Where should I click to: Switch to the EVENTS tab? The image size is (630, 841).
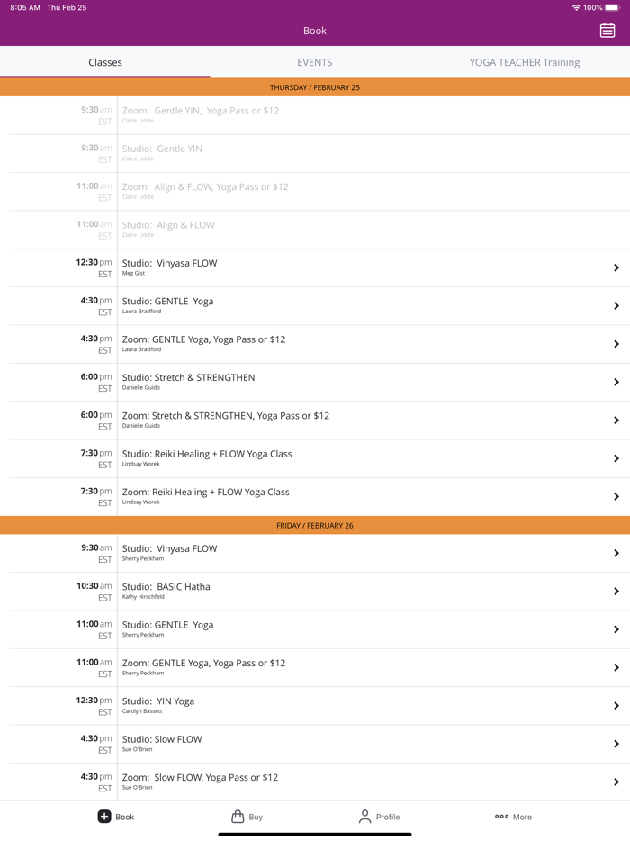(x=315, y=62)
